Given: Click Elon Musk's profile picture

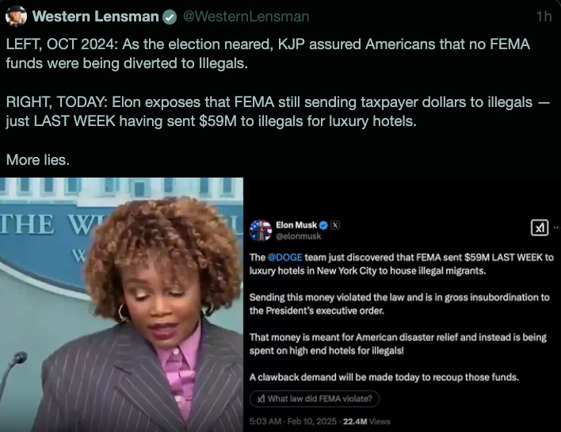Looking at the screenshot, I should (x=260, y=230).
